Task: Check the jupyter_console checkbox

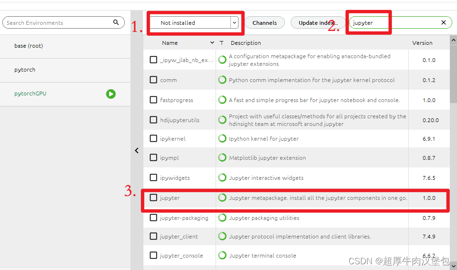Action: 153,255
